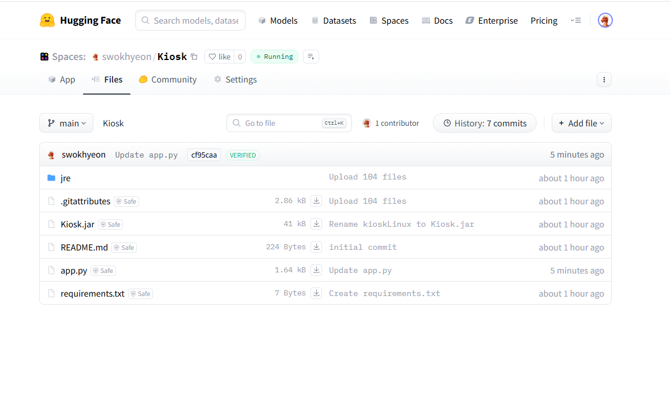Click the Safe badge next to Kiosk.jar

(111, 224)
